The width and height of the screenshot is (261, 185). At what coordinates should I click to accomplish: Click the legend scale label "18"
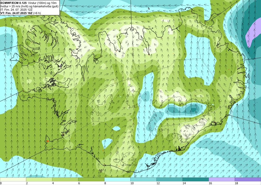236,183
